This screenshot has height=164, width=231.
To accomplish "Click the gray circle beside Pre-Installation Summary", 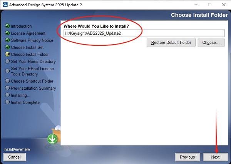I will pos(7,88).
